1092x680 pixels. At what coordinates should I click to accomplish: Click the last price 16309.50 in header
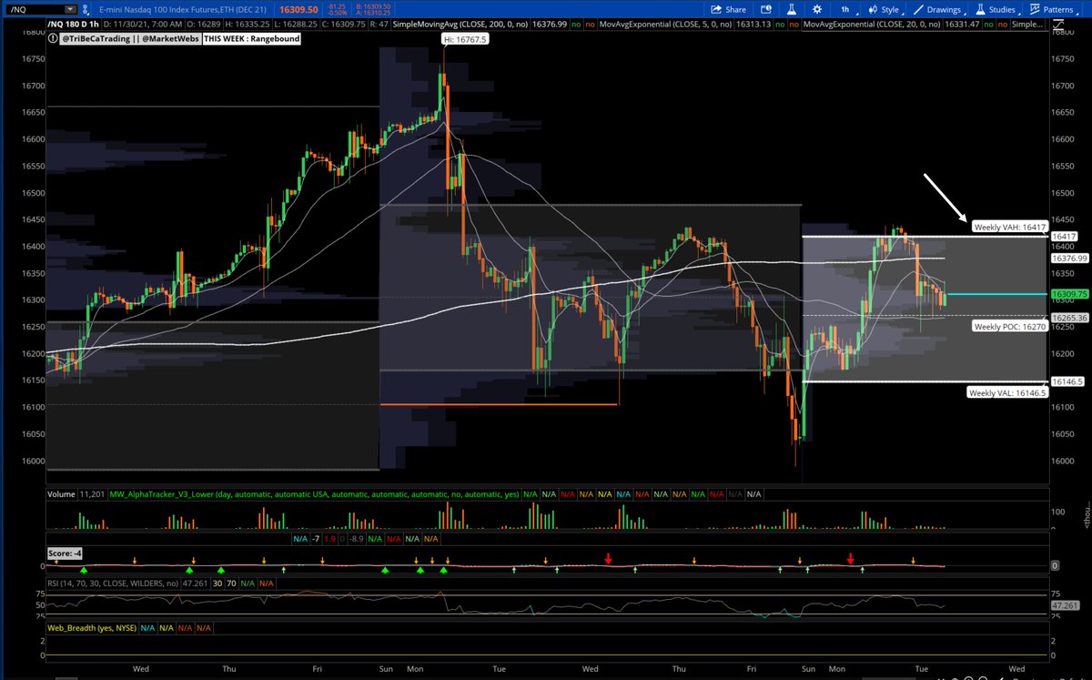click(298, 9)
